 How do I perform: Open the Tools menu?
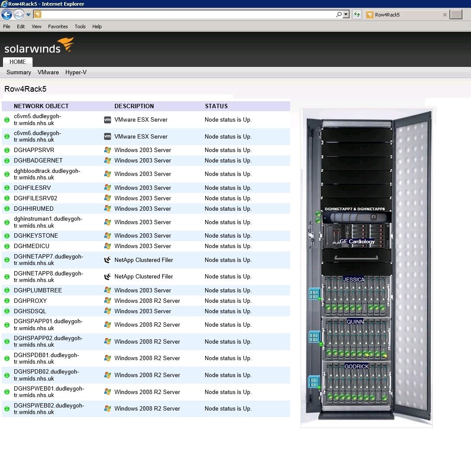[x=80, y=27]
